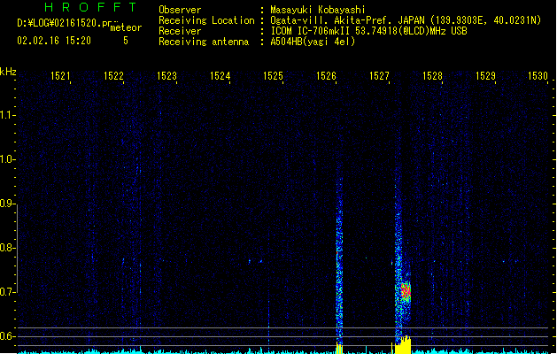Click the 1530 time axis marker
This screenshot has height=354, width=557.
(538, 76)
